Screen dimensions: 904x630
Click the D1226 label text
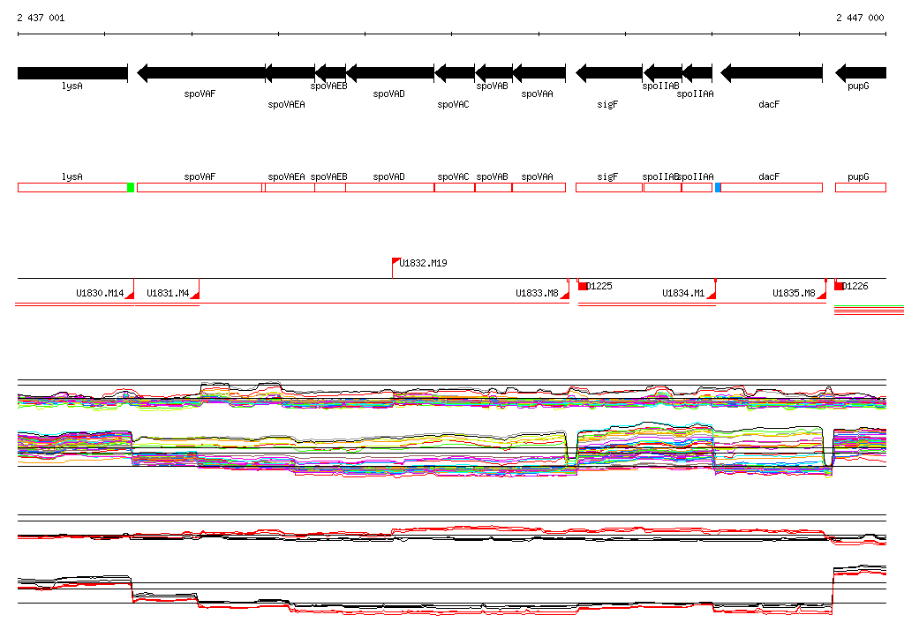[855, 286]
